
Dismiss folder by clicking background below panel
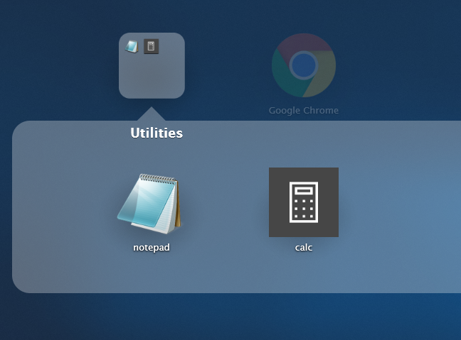[x=228, y=317]
